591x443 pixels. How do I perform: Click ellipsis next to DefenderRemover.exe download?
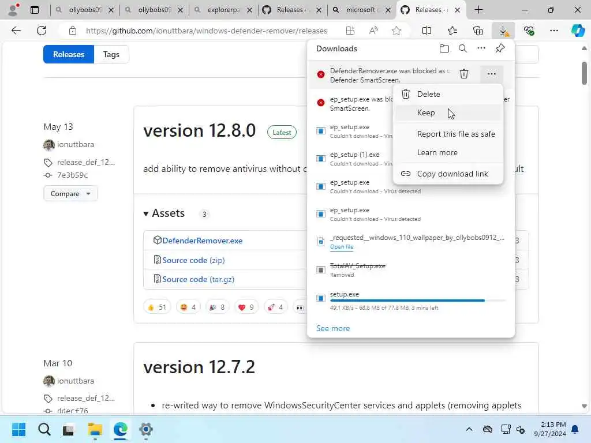tap(491, 74)
